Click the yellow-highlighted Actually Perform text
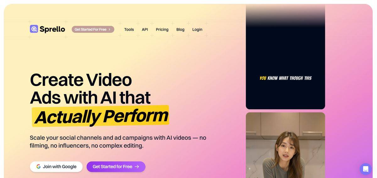 tap(101, 116)
